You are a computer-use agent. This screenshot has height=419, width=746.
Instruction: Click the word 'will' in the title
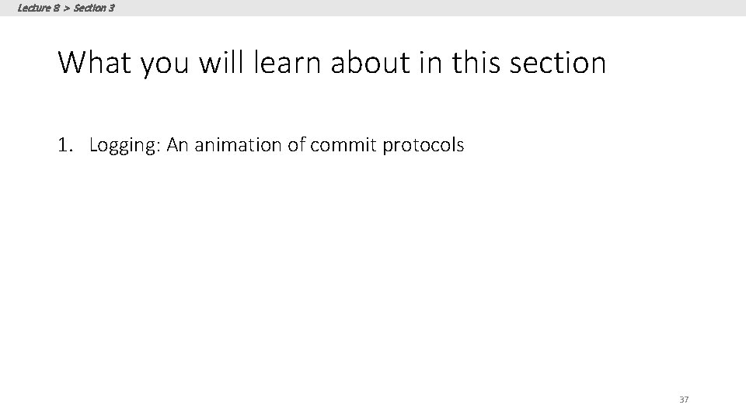click(221, 62)
